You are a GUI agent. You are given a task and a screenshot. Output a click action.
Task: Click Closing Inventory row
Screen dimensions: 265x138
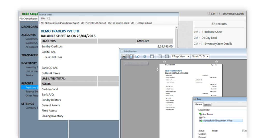click(52, 116)
